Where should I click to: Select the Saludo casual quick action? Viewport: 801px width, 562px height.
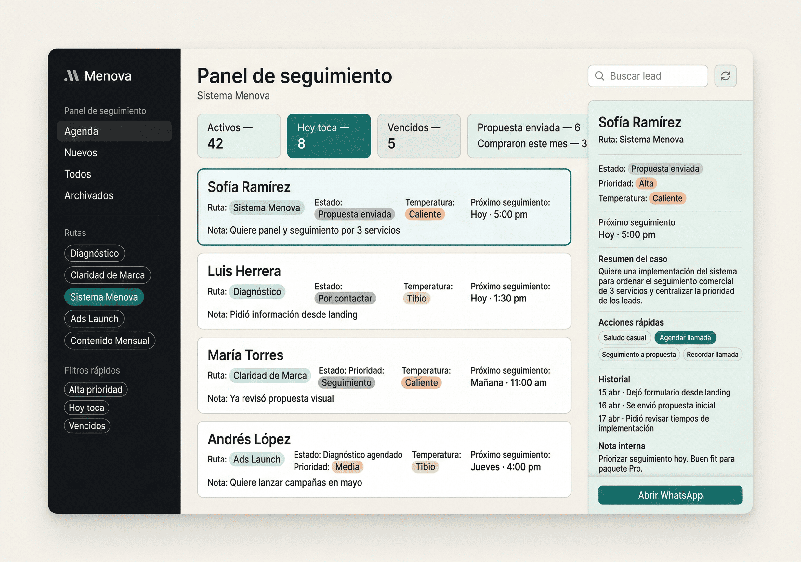(624, 338)
